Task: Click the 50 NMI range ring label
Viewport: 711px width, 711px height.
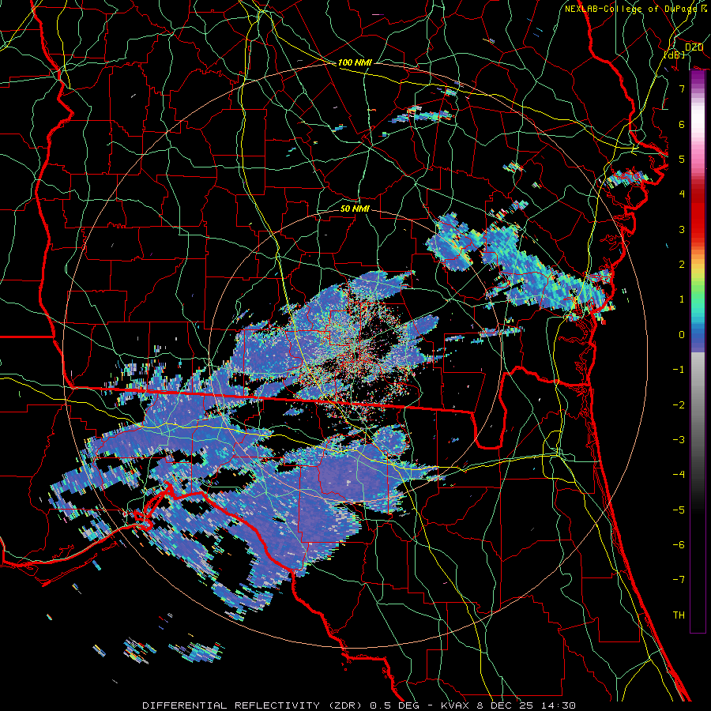Action: [355, 209]
